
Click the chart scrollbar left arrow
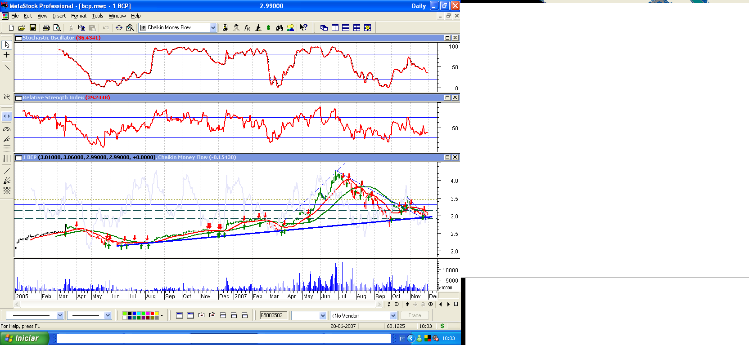point(18,304)
